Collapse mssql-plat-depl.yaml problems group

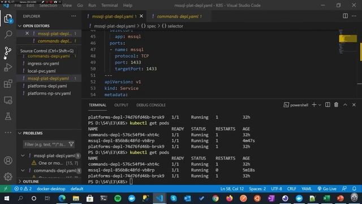23,156
